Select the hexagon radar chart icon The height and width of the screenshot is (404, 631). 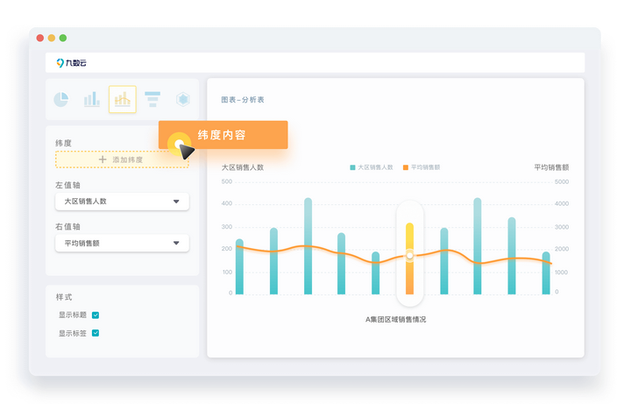pos(183,99)
